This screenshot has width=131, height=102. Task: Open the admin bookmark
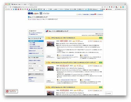pyautogui.click(x=55, y=9)
